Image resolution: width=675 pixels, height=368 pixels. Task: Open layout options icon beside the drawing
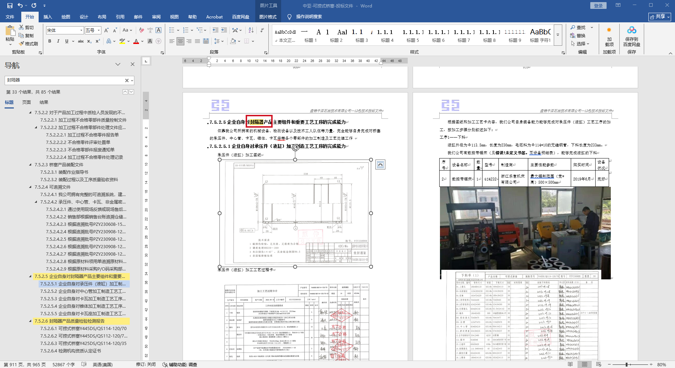(x=380, y=165)
